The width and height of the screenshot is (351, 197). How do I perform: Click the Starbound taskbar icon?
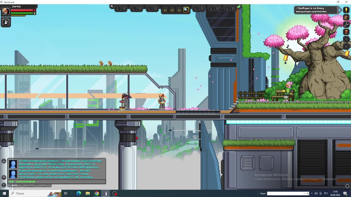[x=106, y=193]
